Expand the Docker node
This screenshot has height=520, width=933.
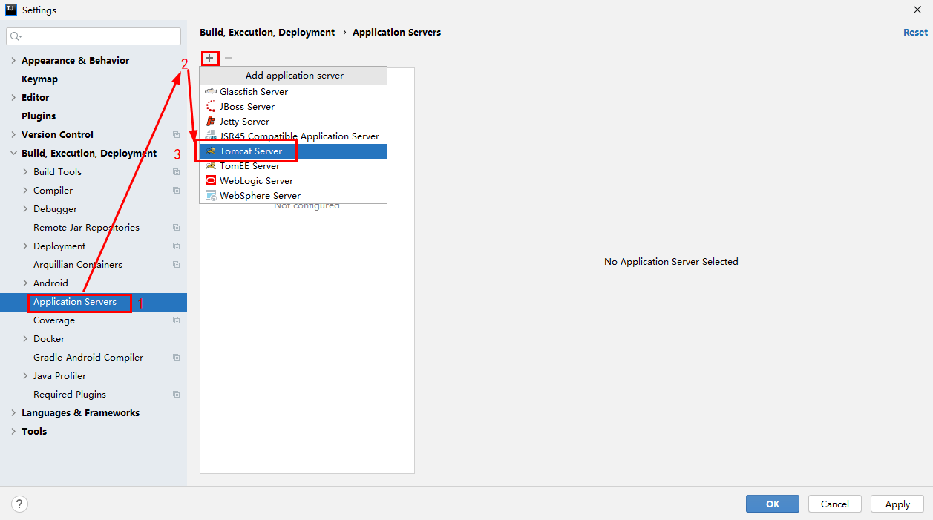tap(25, 339)
